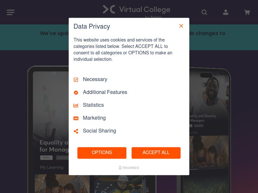Click the ENROLL button on tablet image
The width and height of the screenshot is (258, 193).
(46, 158)
